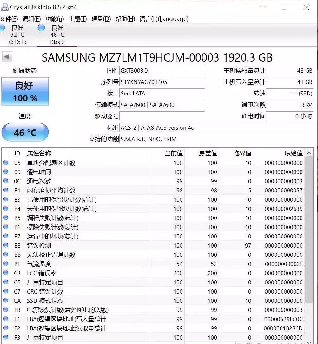The height and width of the screenshot is (344, 318).
Task: Click status dot for attribute B5 row
Action: pos(6,217)
